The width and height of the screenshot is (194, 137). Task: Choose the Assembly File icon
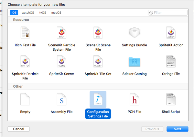coord(62,99)
